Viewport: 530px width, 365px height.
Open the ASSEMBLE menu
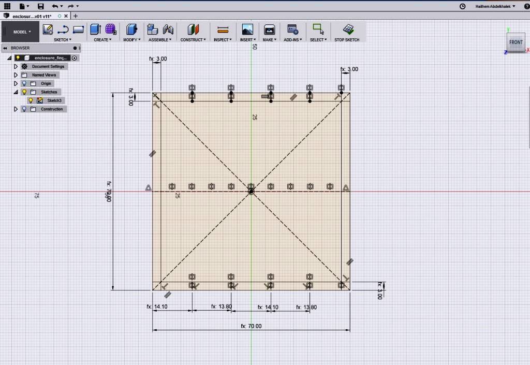coord(160,40)
